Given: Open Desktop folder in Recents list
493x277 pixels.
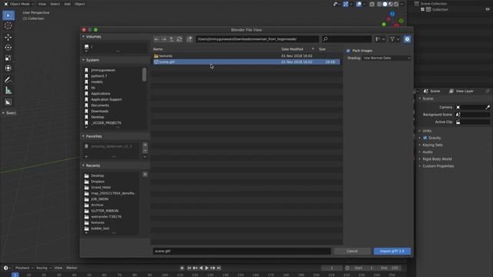Looking at the screenshot, I should point(98,175).
